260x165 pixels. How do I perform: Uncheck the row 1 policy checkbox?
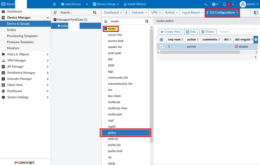click(x=161, y=47)
